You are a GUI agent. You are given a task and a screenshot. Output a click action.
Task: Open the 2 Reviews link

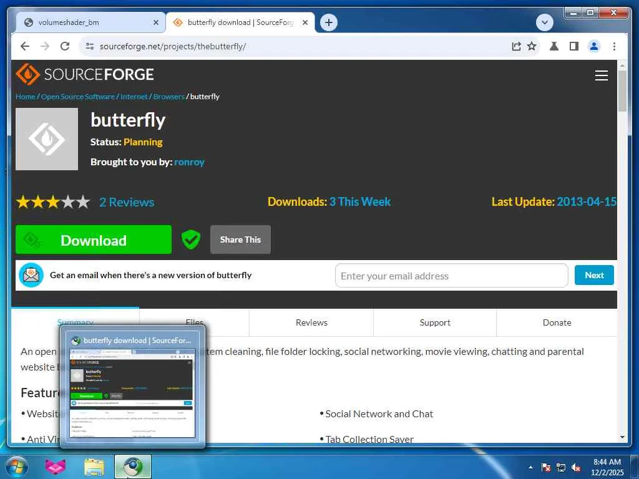click(127, 203)
